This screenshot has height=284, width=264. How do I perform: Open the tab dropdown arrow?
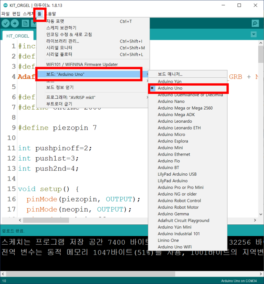pos(254,34)
